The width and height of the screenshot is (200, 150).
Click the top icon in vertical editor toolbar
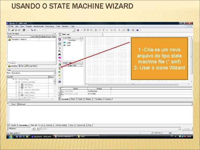59,39
